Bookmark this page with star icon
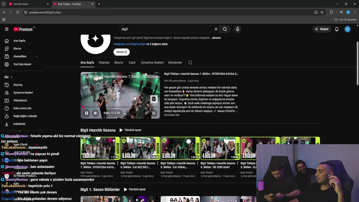Viewport: 359px width, 202px height. [x=322, y=12]
